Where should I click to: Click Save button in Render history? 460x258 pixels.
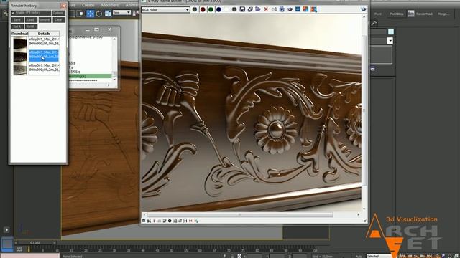pyautogui.click(x=17, y=20)
